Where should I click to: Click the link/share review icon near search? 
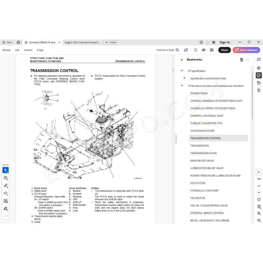click(x=186, y=50)
